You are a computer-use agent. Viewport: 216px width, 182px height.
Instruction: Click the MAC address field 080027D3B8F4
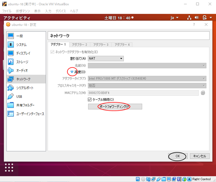click(143, 93)
